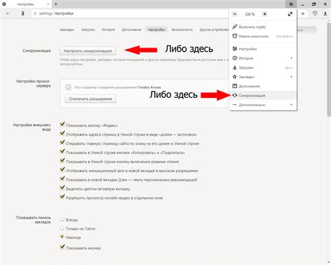Click the vertical page scrollbar

click(x=329, y=69)
